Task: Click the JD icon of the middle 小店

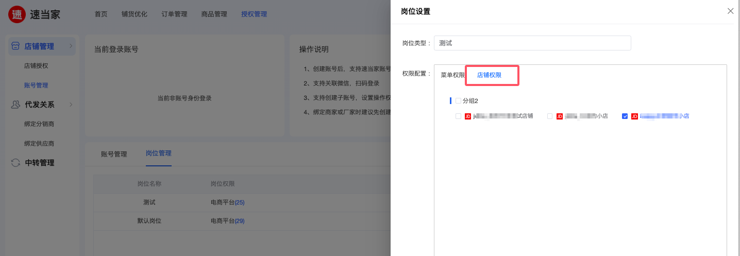Action: coord(559,116)
